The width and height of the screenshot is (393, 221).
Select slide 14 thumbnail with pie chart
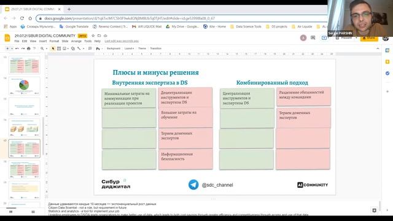click(25, 86)
